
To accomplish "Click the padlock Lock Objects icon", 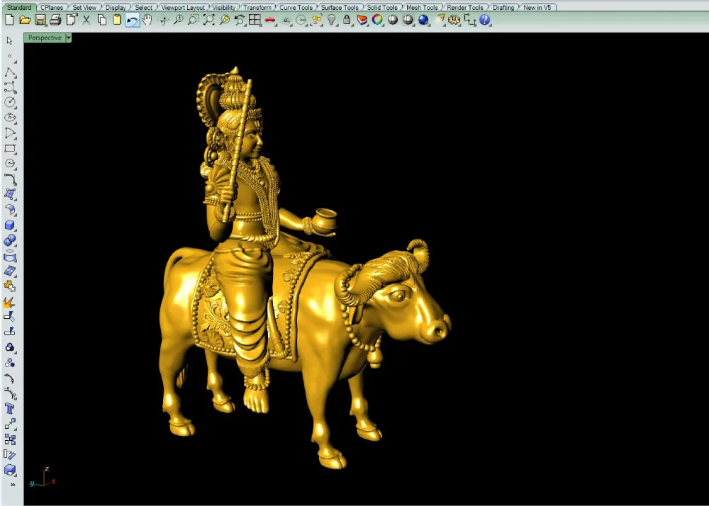I will [x=347, y=20].
